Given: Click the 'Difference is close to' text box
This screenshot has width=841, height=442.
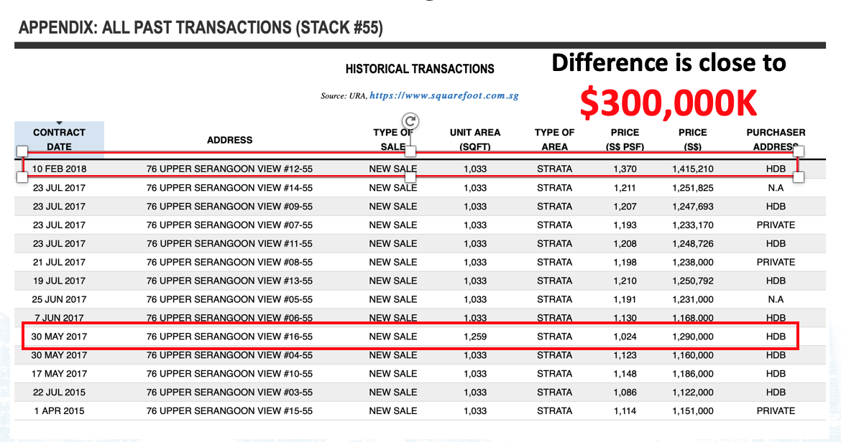Looking at the screenshot, I should coord(668,63).
